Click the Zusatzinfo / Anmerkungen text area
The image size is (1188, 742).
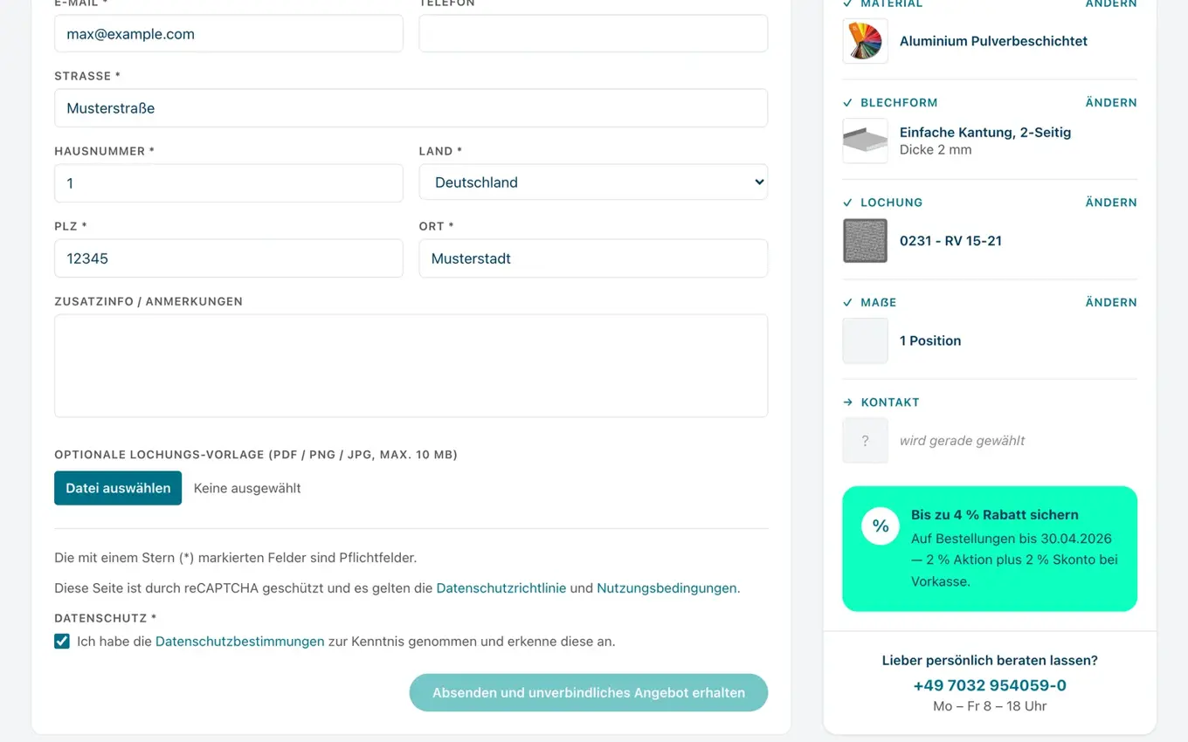[411, 366]
